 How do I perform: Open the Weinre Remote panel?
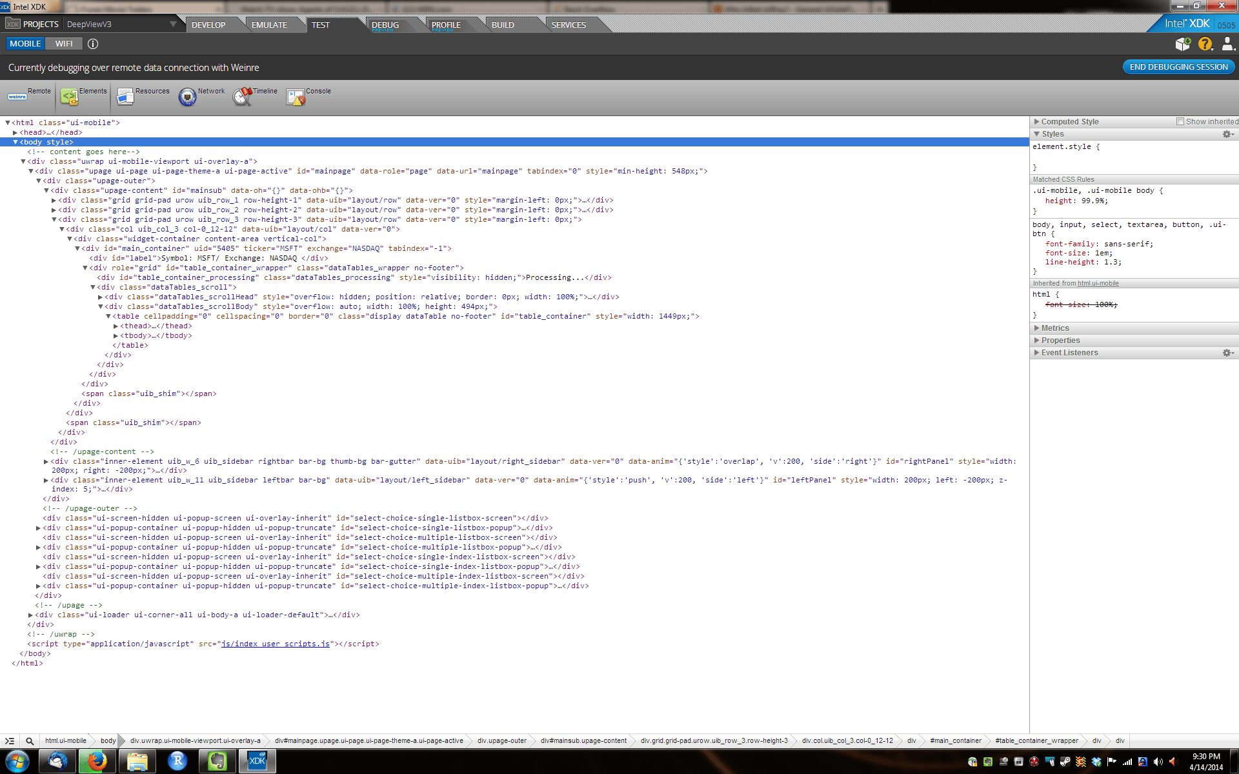click(28, 96)
